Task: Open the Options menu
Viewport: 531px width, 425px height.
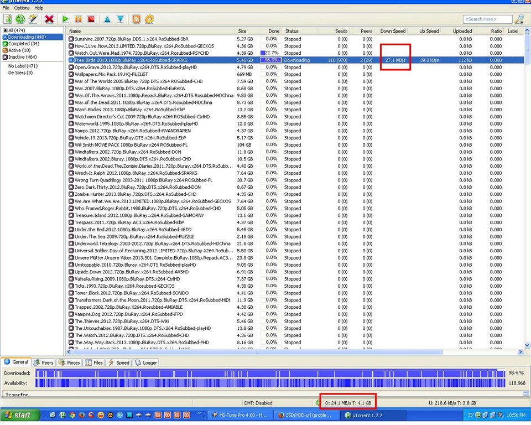Action: (x=22, y=8)
